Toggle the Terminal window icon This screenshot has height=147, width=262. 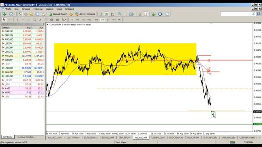(37, 14)
